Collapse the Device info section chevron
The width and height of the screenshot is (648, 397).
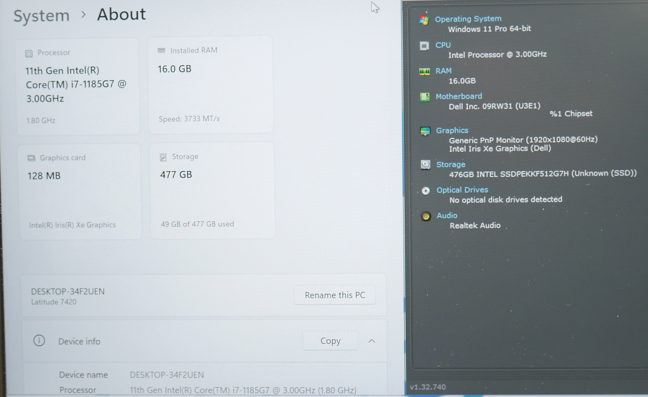coord(372,341)
